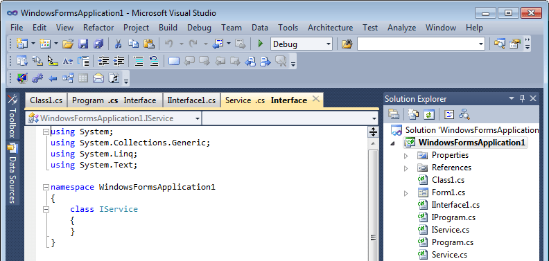Uncomment the selected lines icon
The height and width of the screenshot is (261, 549).
[154, 61]
